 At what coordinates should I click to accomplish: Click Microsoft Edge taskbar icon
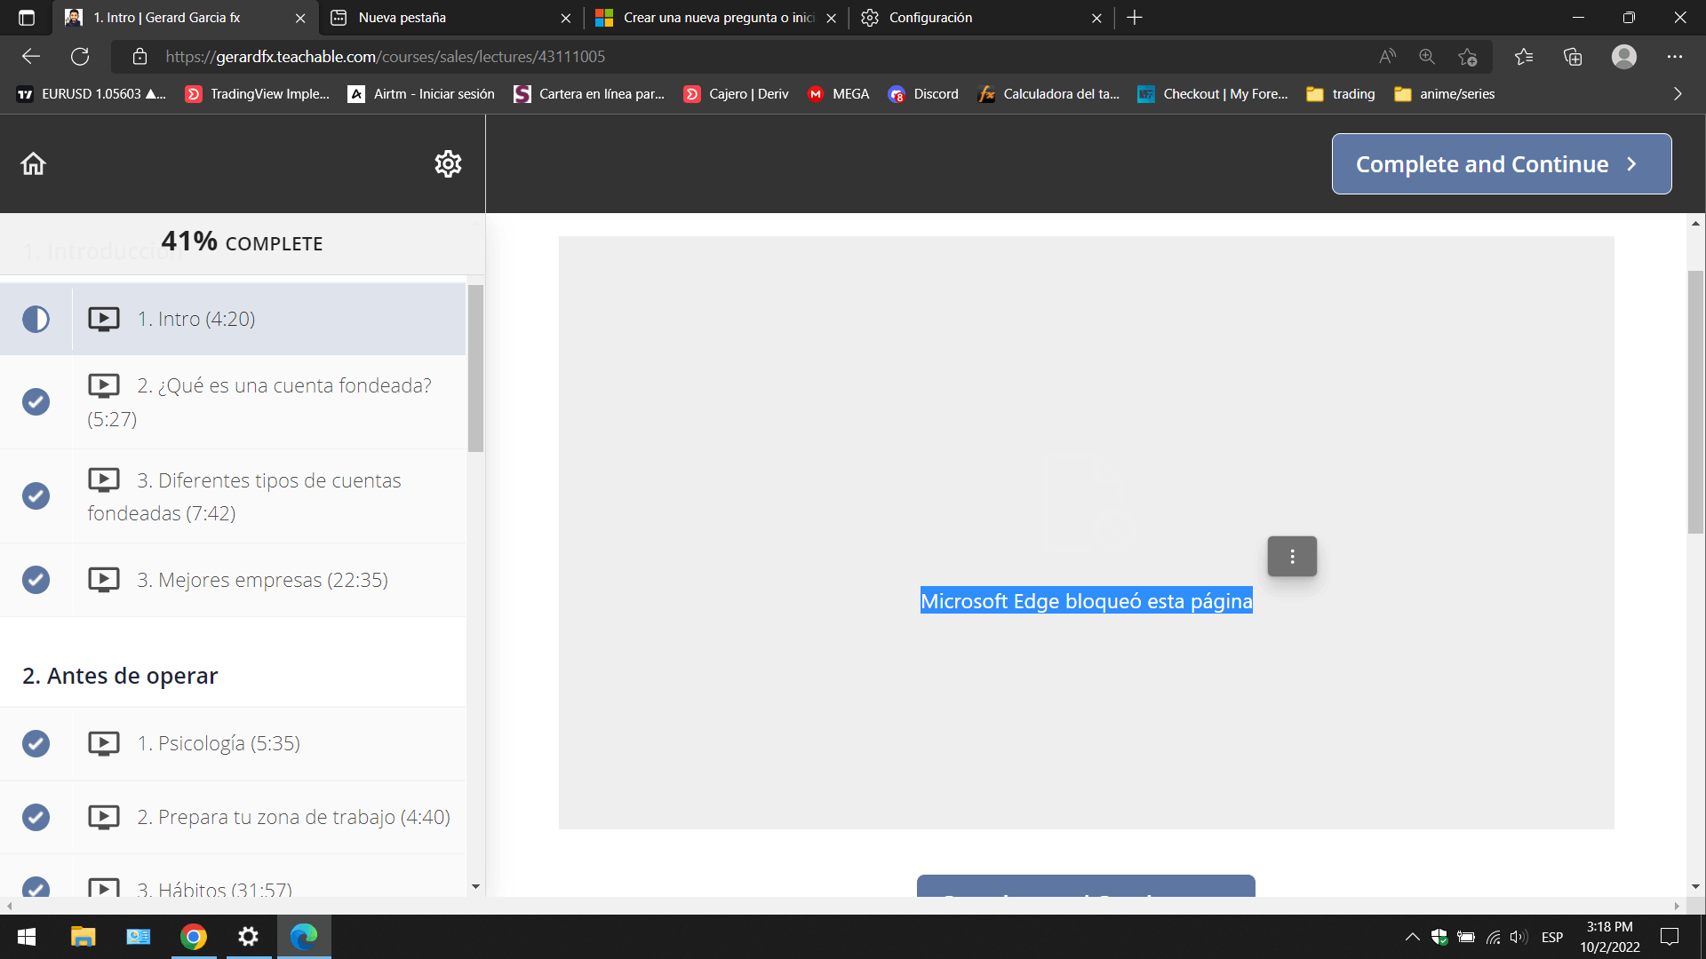click(x=304, y=937)
